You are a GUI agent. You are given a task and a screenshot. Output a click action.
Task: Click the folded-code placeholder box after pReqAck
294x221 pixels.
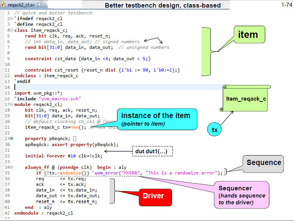(74, 139)
